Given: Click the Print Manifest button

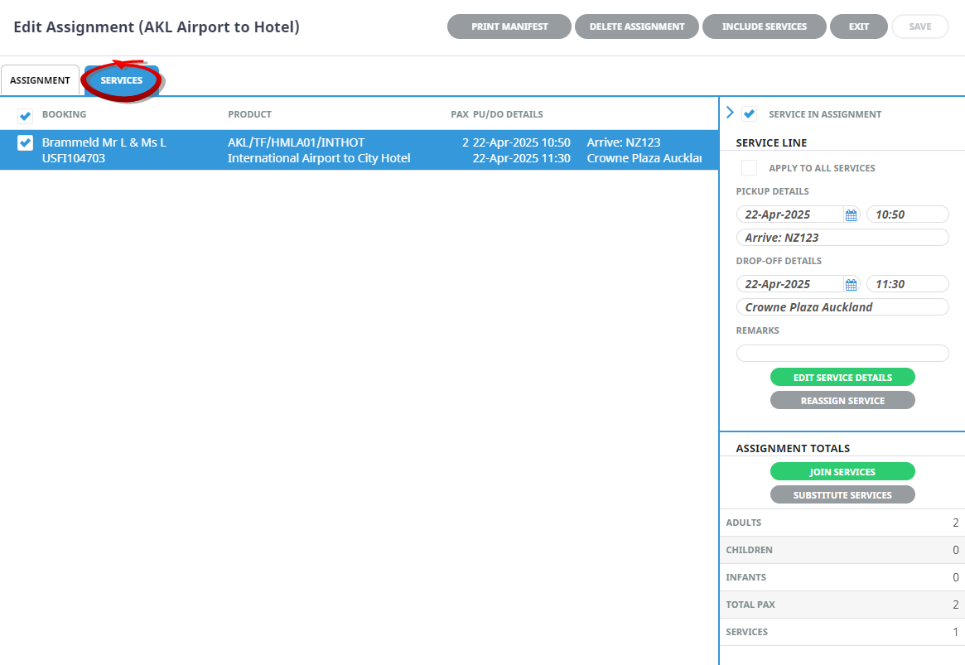Looking at the screenshot, I should click(x=509, y=27).
